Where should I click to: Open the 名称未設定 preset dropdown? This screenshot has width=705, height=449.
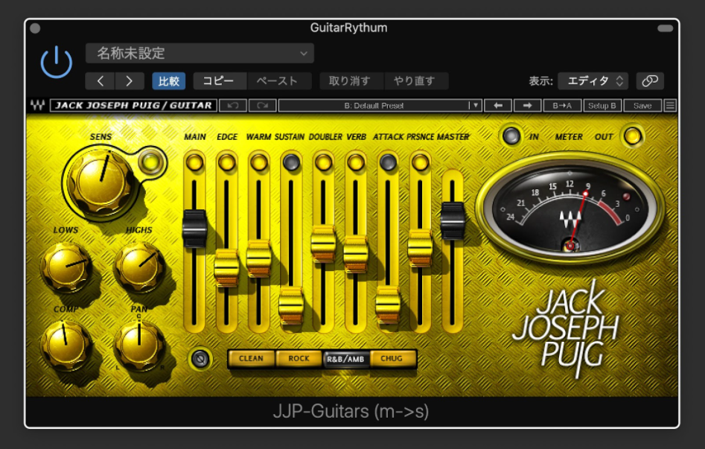coord(200,53)
